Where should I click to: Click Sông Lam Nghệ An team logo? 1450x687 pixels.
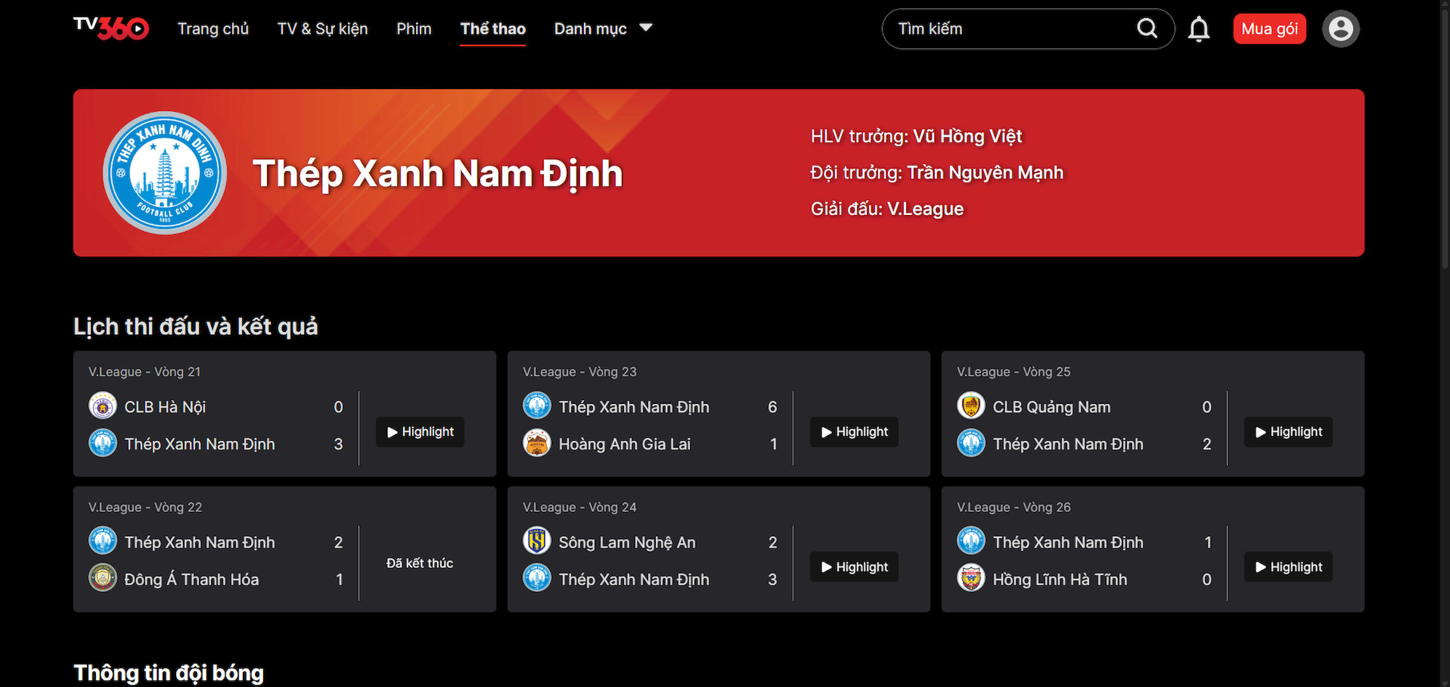[537, 541]
